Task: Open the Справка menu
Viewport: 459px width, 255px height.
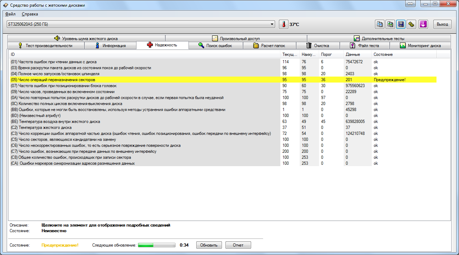Action: point(30,14)
